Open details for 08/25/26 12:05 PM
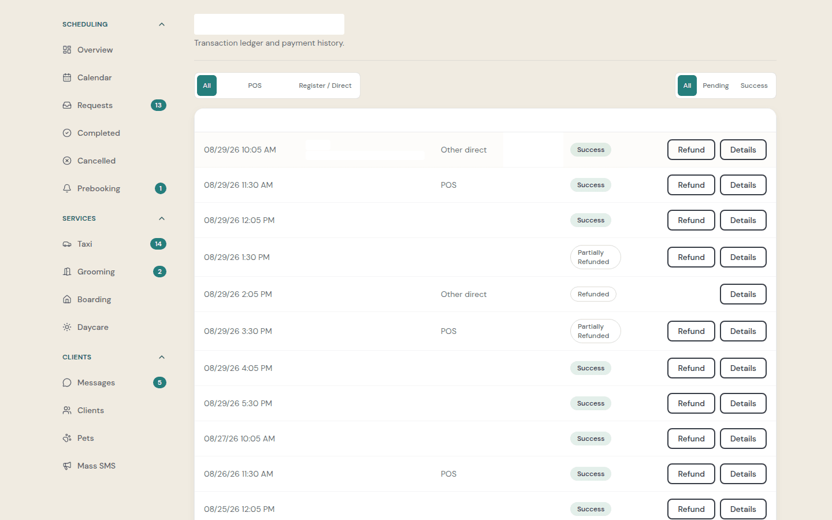The image size is (832, 520). (x=743, y=509)
